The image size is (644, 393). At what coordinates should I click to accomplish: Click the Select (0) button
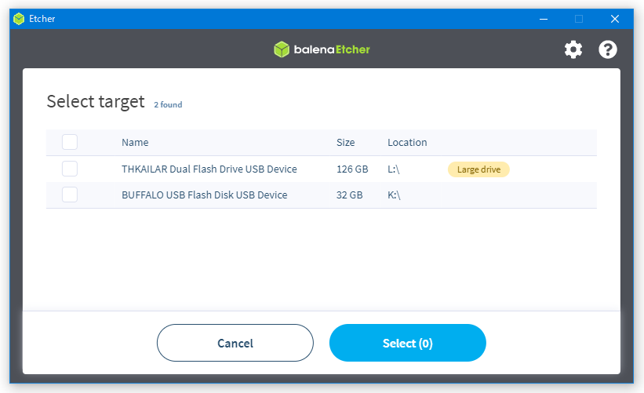[407, 343]
